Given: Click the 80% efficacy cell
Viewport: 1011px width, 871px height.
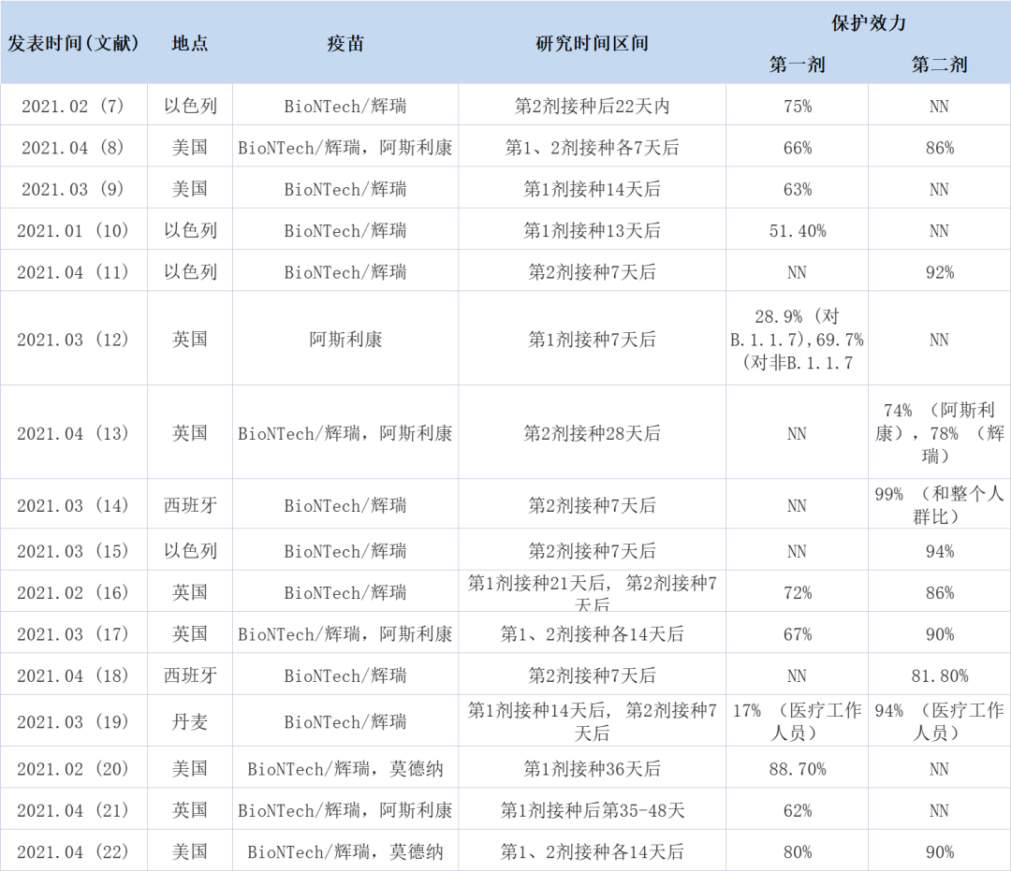Looking at the screenshot, I should (797, 851).
